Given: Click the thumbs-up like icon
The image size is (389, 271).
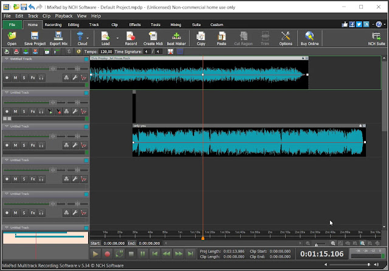Looking at the screenshot, I should [x=345, y=24].
